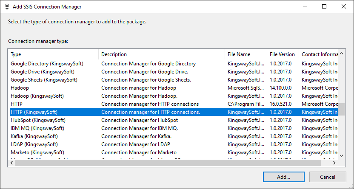Select Google Sheets (KingswaySoft) row
Screen dimensions: 354x189
(x=174, y=80)
